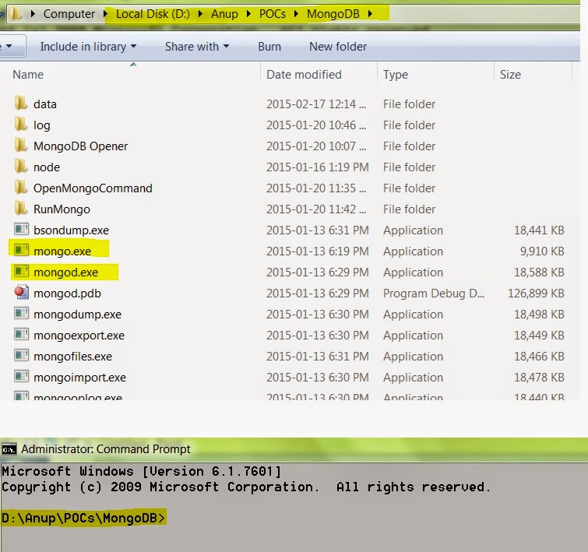The image size is (588, 552).
Task: Select the file name bsondump.exe
Action: pos(71,230)
